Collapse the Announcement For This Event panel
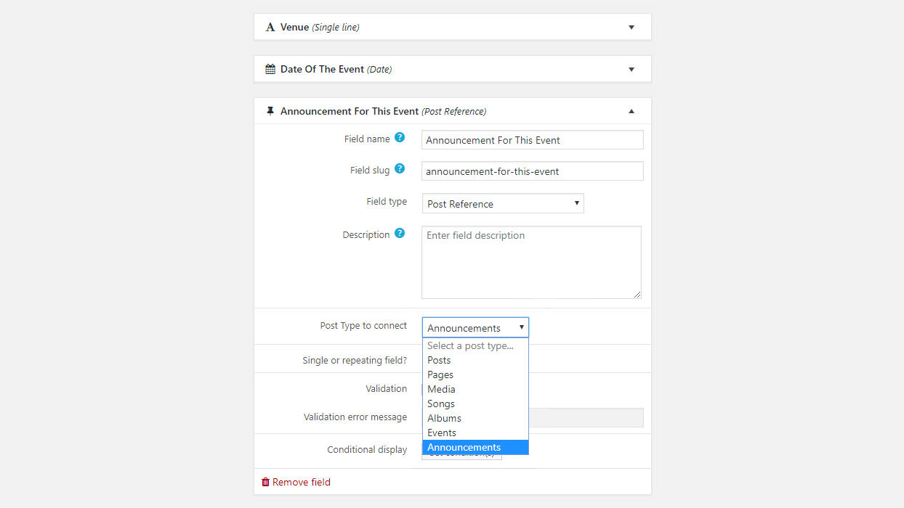Screen dimensions: 904x508 631,112
